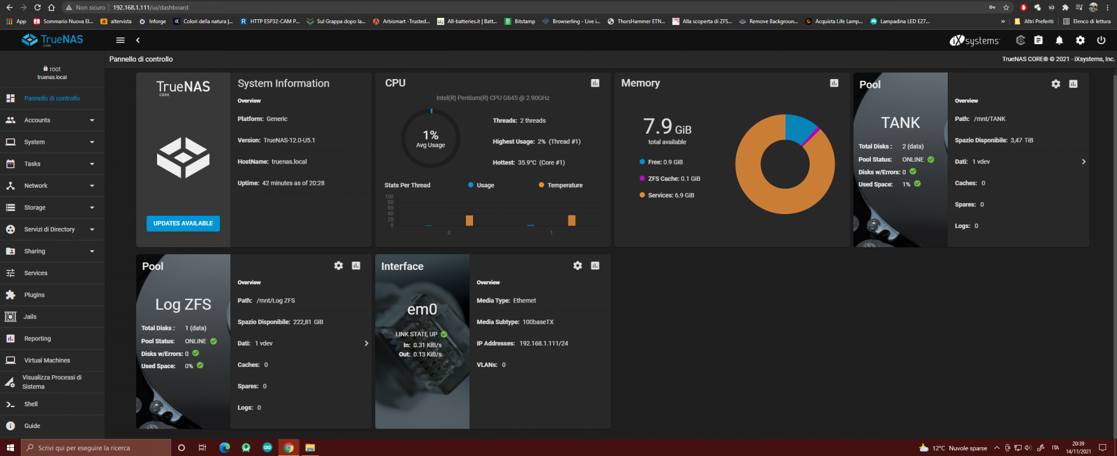Expand the Accounts menu

[52, 120]
